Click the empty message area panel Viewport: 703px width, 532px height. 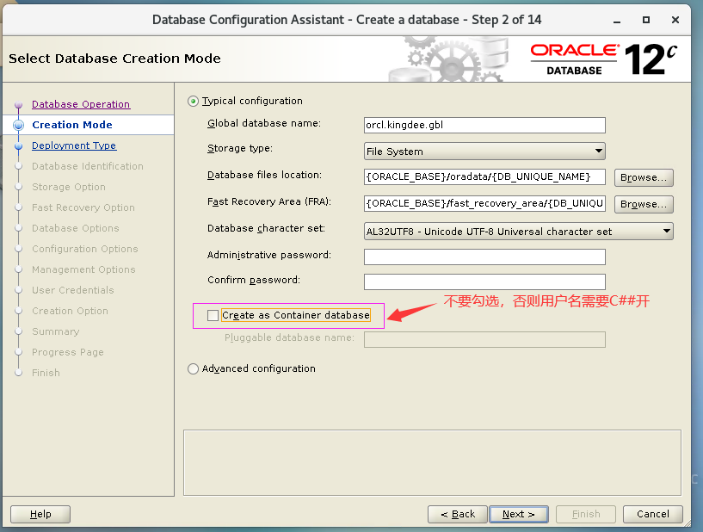[x=432, y=463]
